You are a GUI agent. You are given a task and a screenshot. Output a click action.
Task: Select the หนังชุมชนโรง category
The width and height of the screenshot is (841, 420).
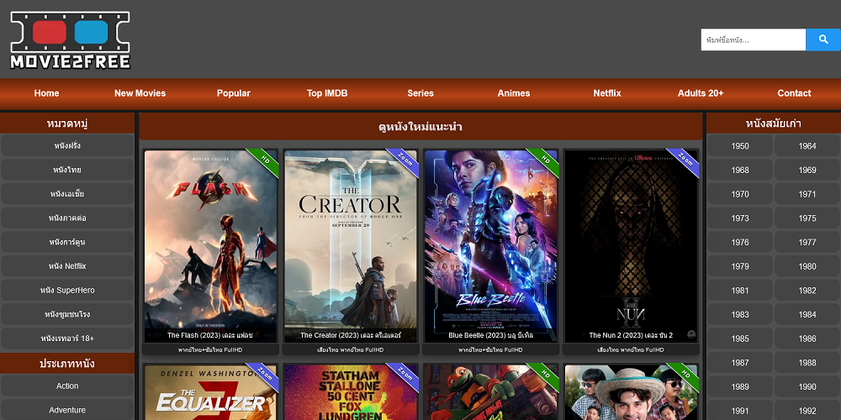coord(67,314)
